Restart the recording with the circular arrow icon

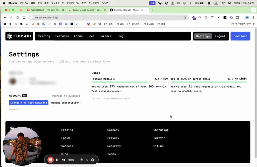pos(87,160)
